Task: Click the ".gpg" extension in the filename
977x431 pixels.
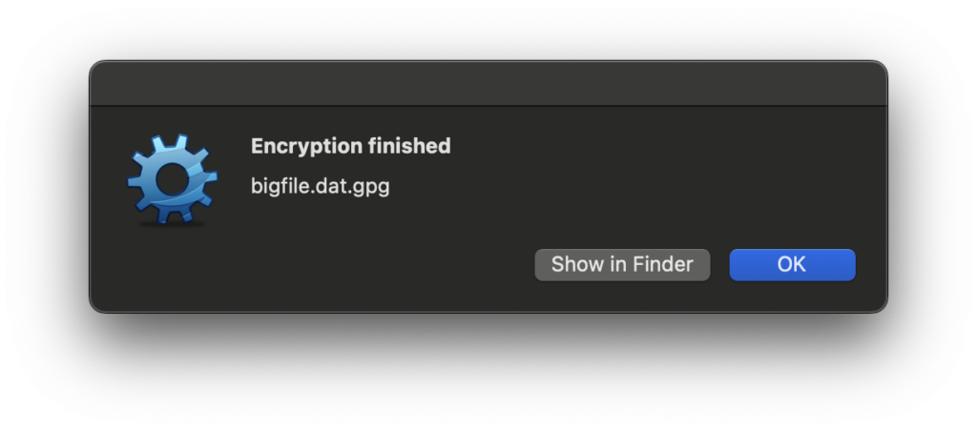Action: point(372,187)
